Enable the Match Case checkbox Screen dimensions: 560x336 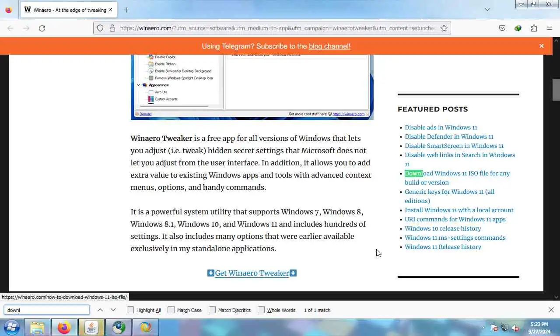coord(171,310)
